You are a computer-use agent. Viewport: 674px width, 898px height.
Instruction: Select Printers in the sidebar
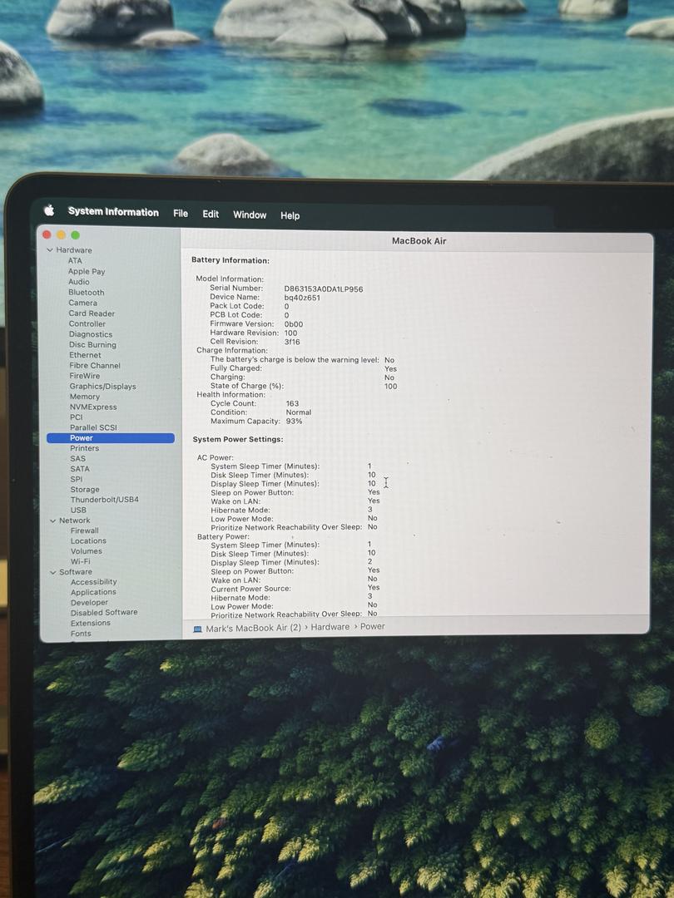pos(85,448)
